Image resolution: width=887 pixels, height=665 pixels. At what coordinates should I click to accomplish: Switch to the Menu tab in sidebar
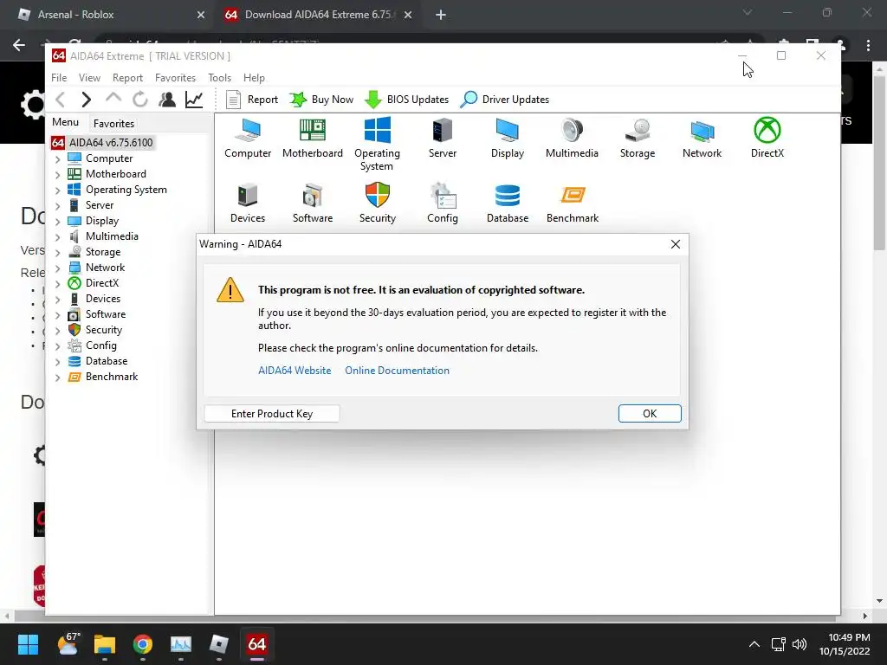tap(66, 122)
